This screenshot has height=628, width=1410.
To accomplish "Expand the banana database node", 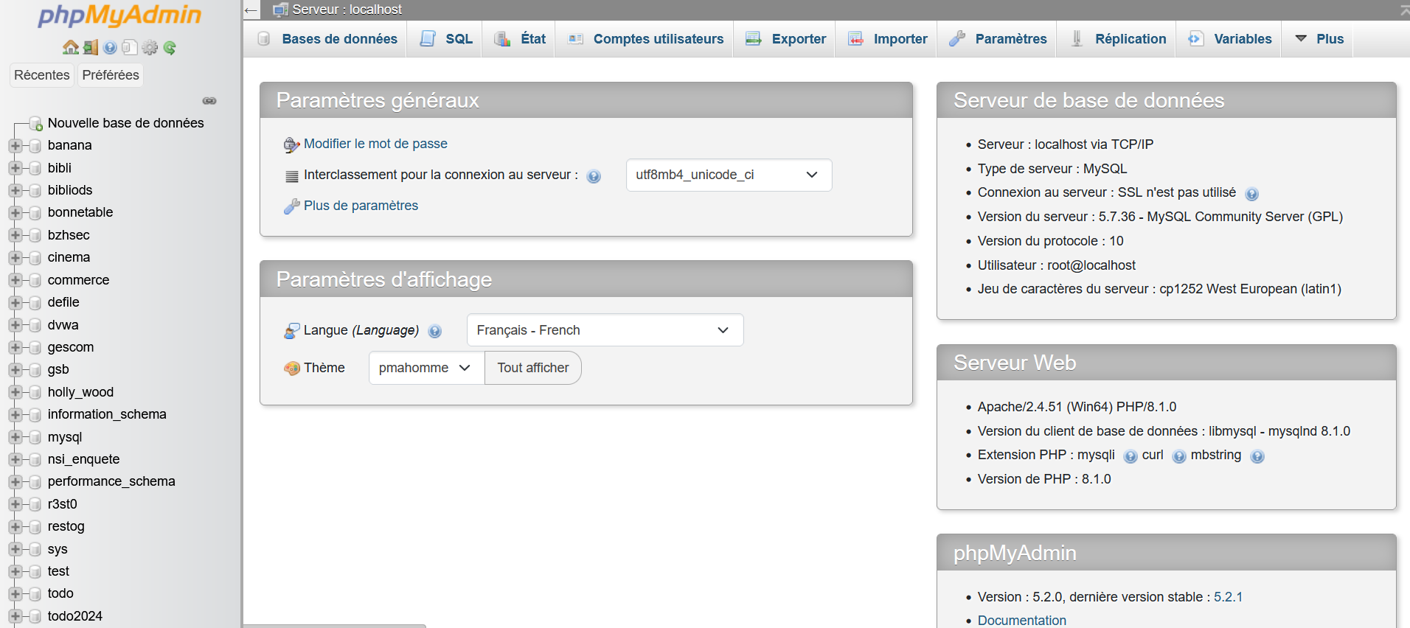I will click(15, 146).
